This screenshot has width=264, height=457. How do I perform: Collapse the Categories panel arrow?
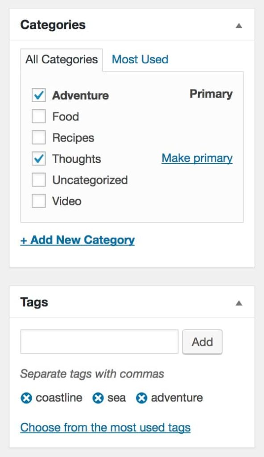239,25
